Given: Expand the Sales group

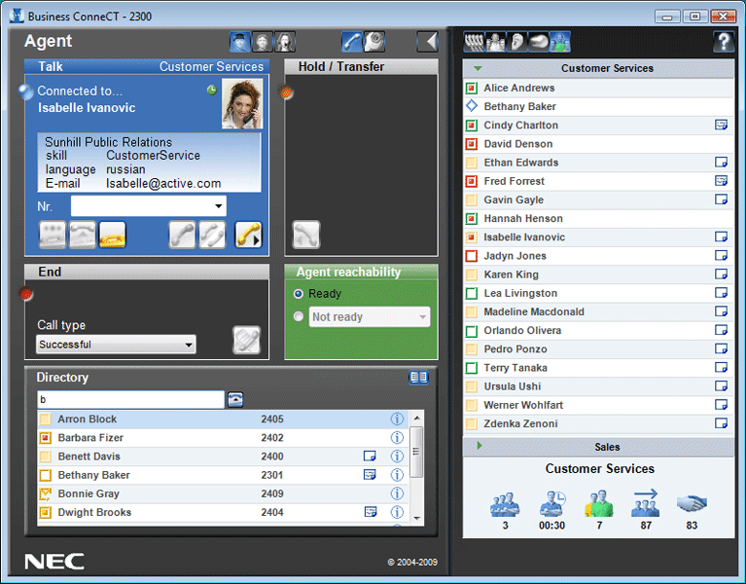Looking at the screenshot, I should [x=478, y=447].
